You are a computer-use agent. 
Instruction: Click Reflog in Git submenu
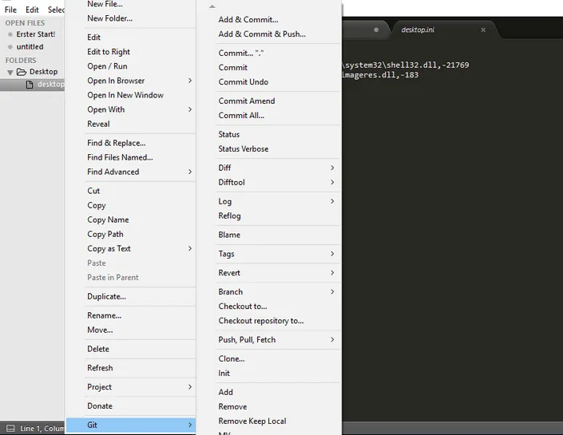click(x=229, y=216)
